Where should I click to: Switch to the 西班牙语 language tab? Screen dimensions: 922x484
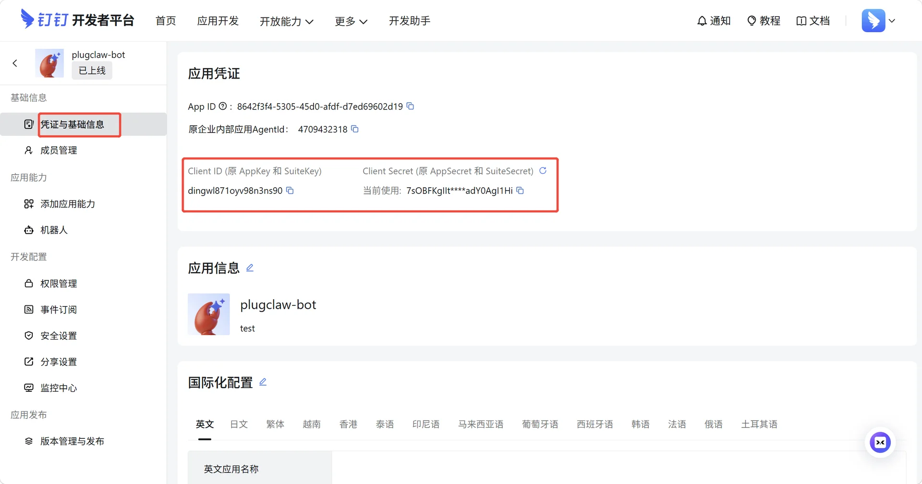click(x=595, y=424)
